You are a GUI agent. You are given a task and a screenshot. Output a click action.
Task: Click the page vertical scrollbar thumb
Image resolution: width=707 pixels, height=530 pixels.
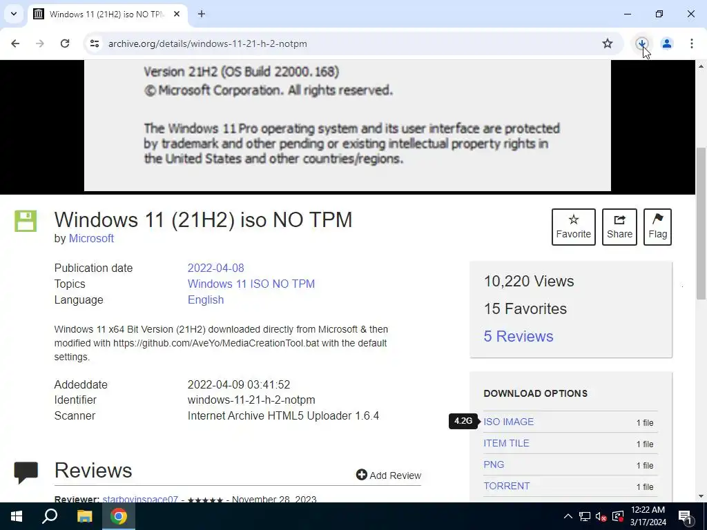(701, 223)
